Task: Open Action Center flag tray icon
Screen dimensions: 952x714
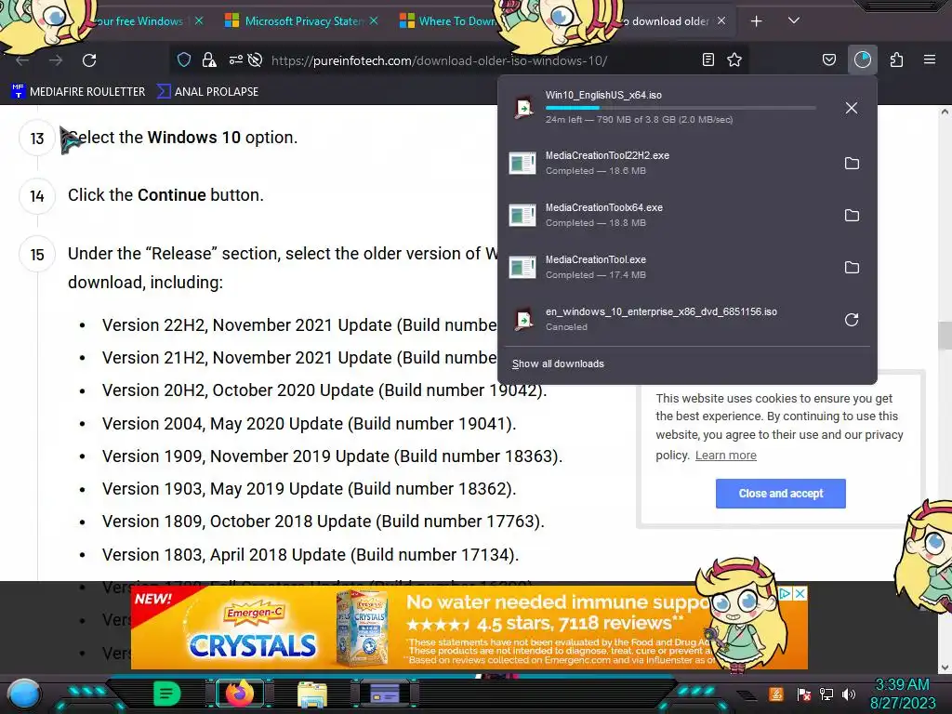Action: tap(804, 694)
